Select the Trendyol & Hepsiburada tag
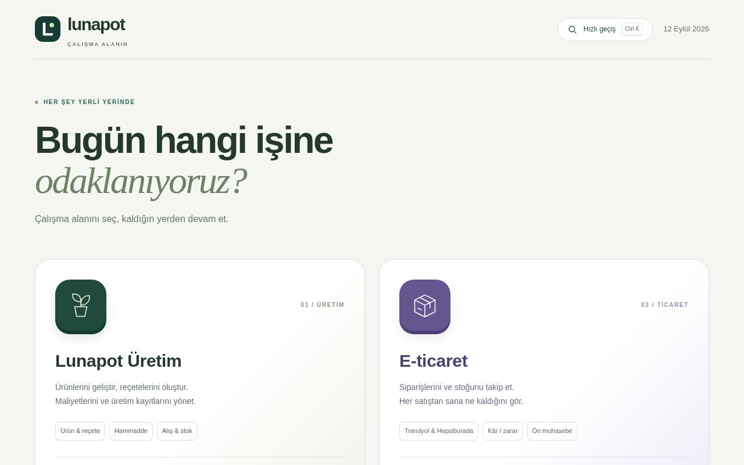This screenshot has height=465, width=744. 439,431
